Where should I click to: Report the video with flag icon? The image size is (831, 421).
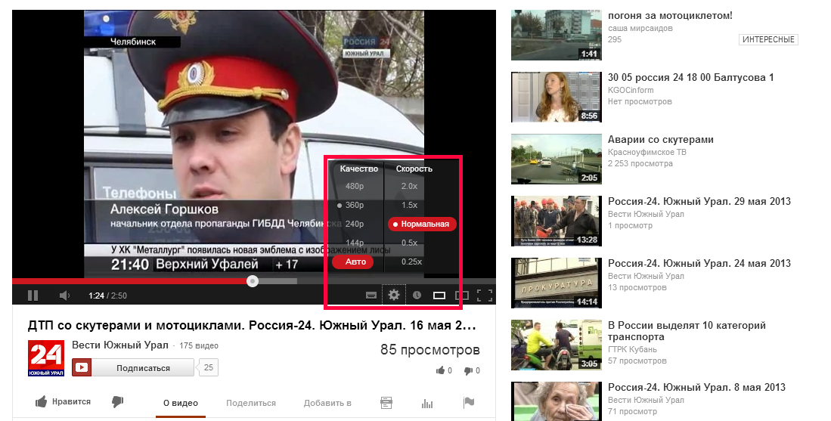coord(469,403)
